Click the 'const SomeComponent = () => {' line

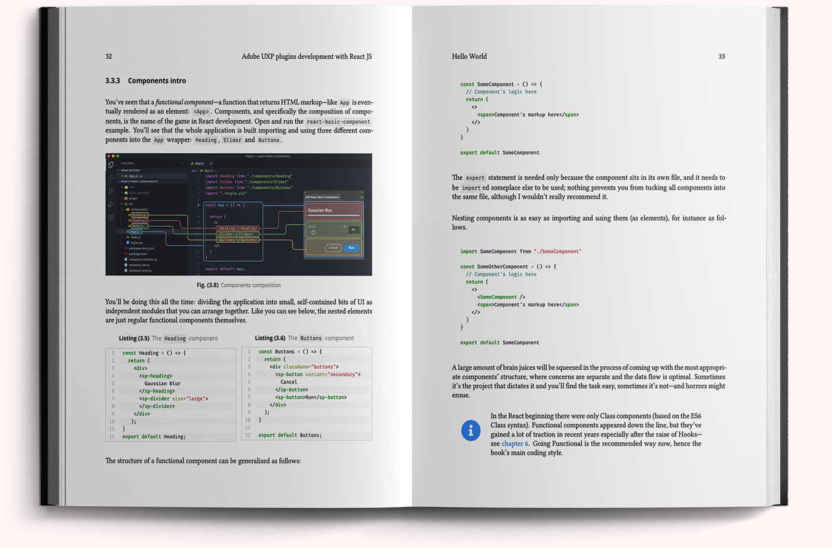(x=501, y=84)
